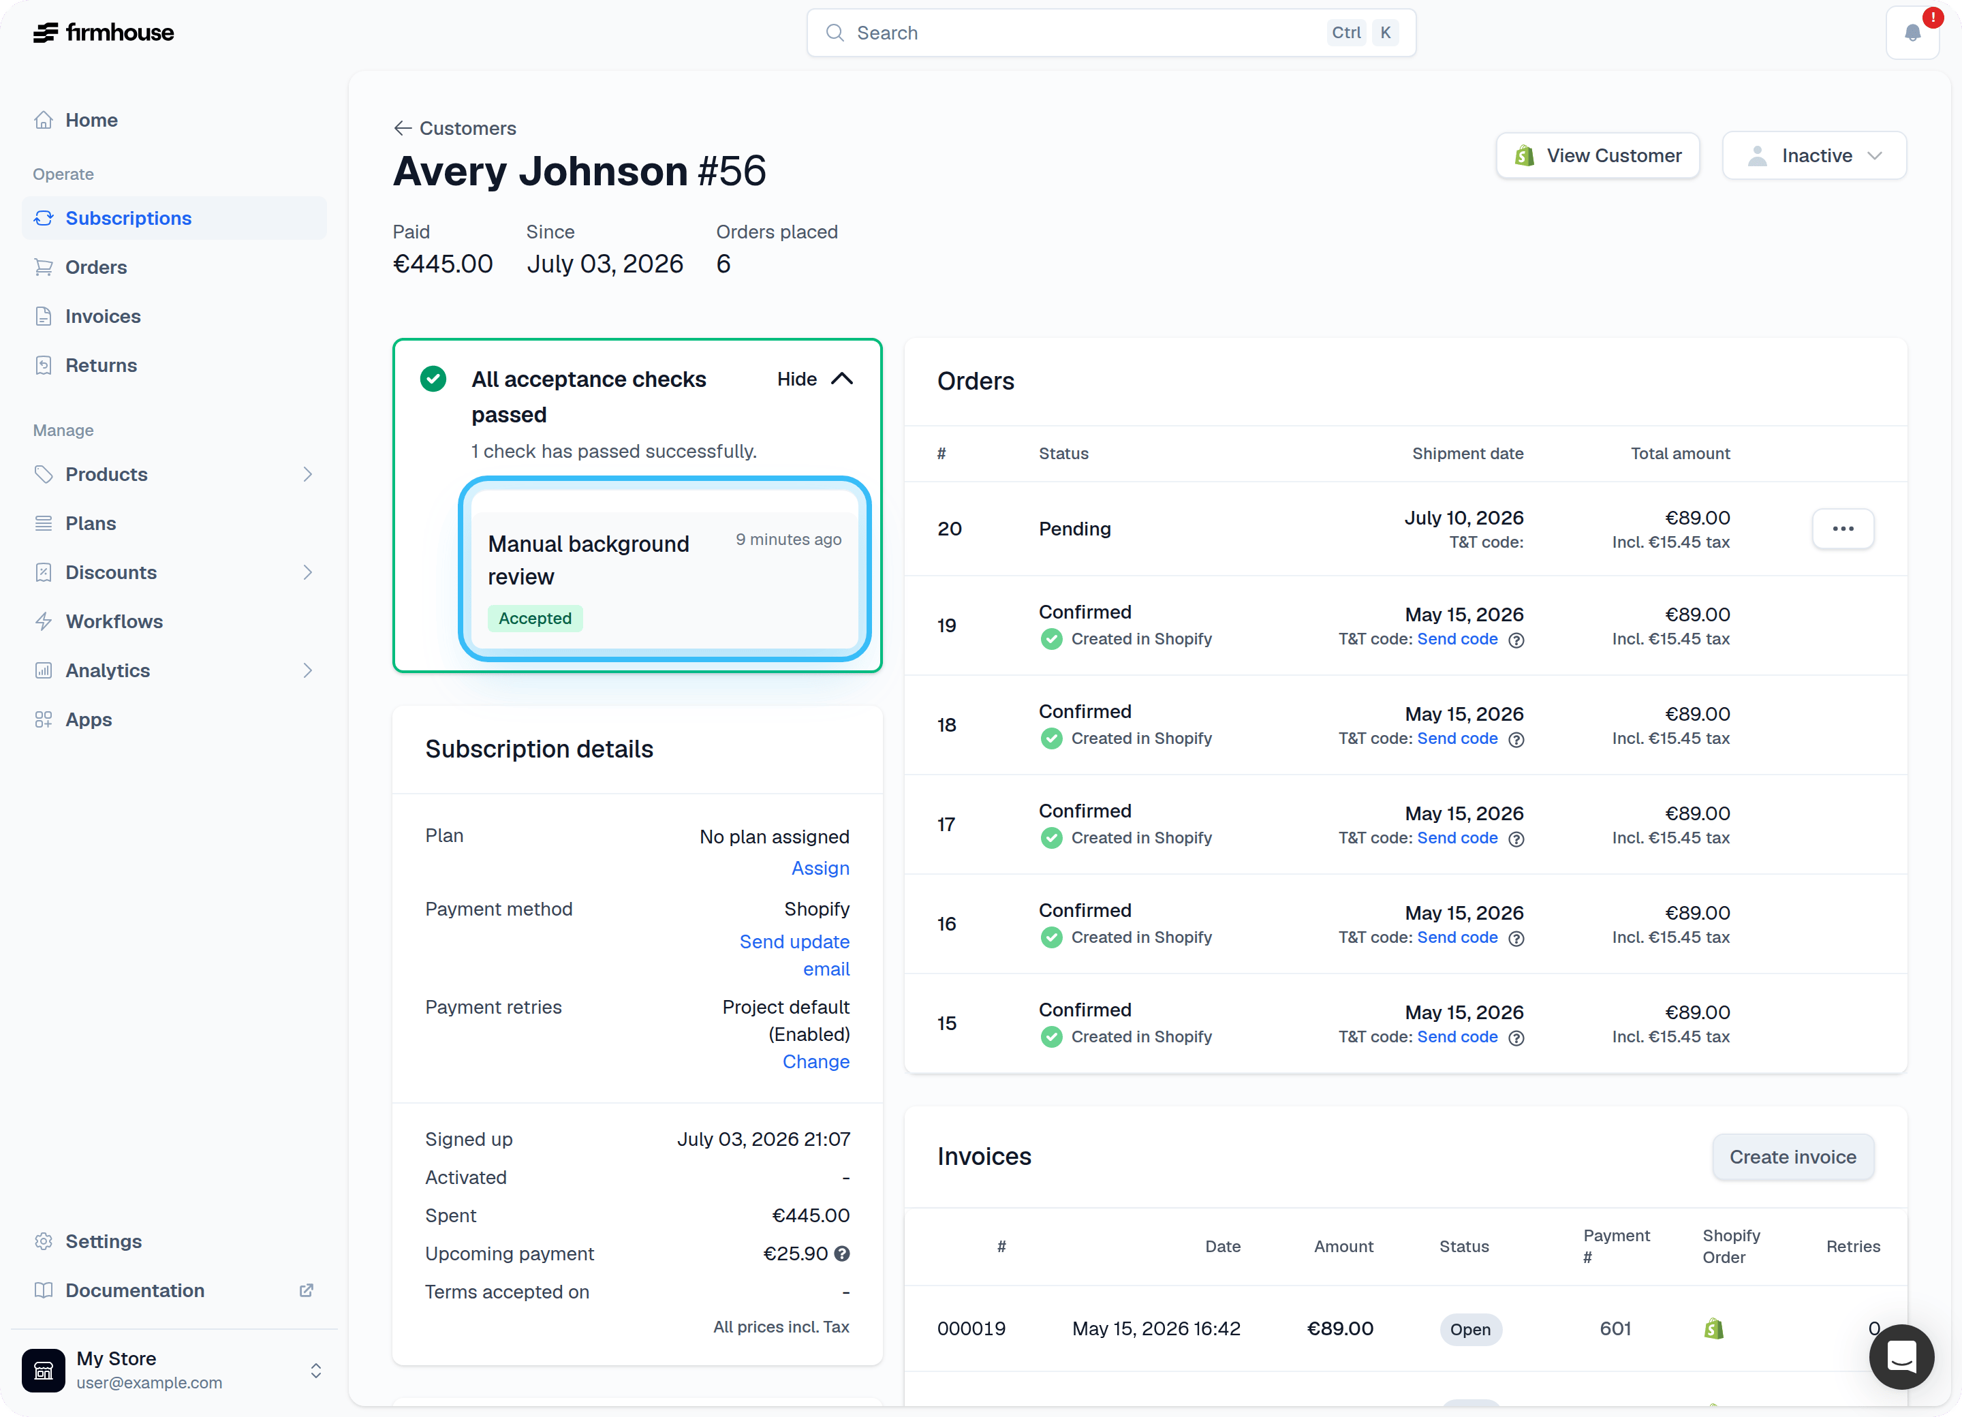Image resolution: width=1962 pixels, height=1417 pixels.
Task: Click Send code for order 15
Action: [1457, 1038]
